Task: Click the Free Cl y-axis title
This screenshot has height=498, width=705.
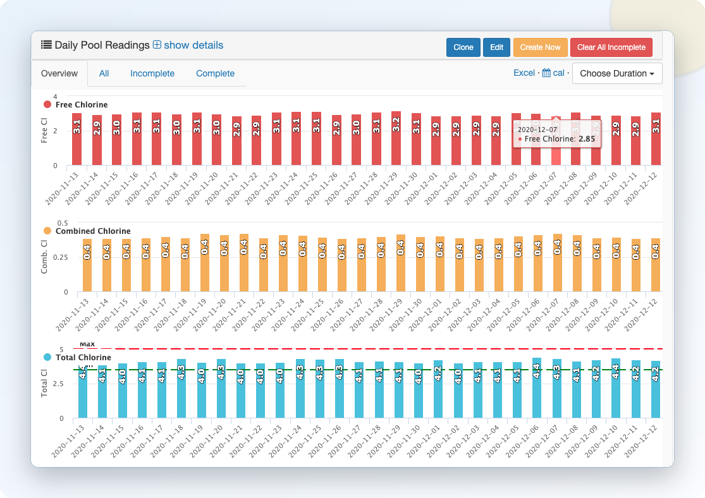Action: (44, 131)
